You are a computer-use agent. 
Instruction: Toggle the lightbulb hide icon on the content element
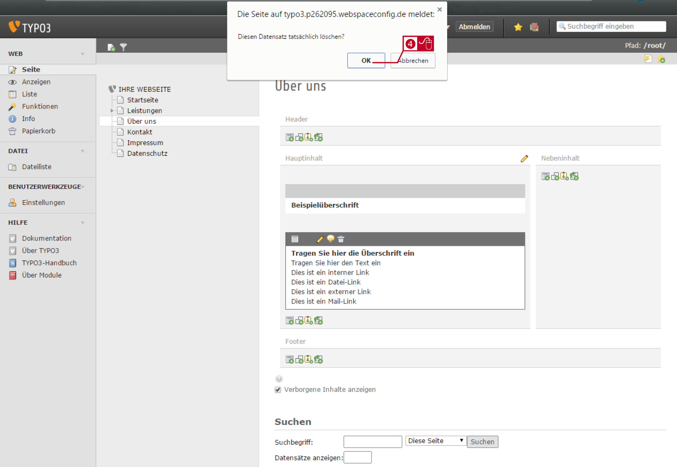pyautogui.click(x=330, y=239)
